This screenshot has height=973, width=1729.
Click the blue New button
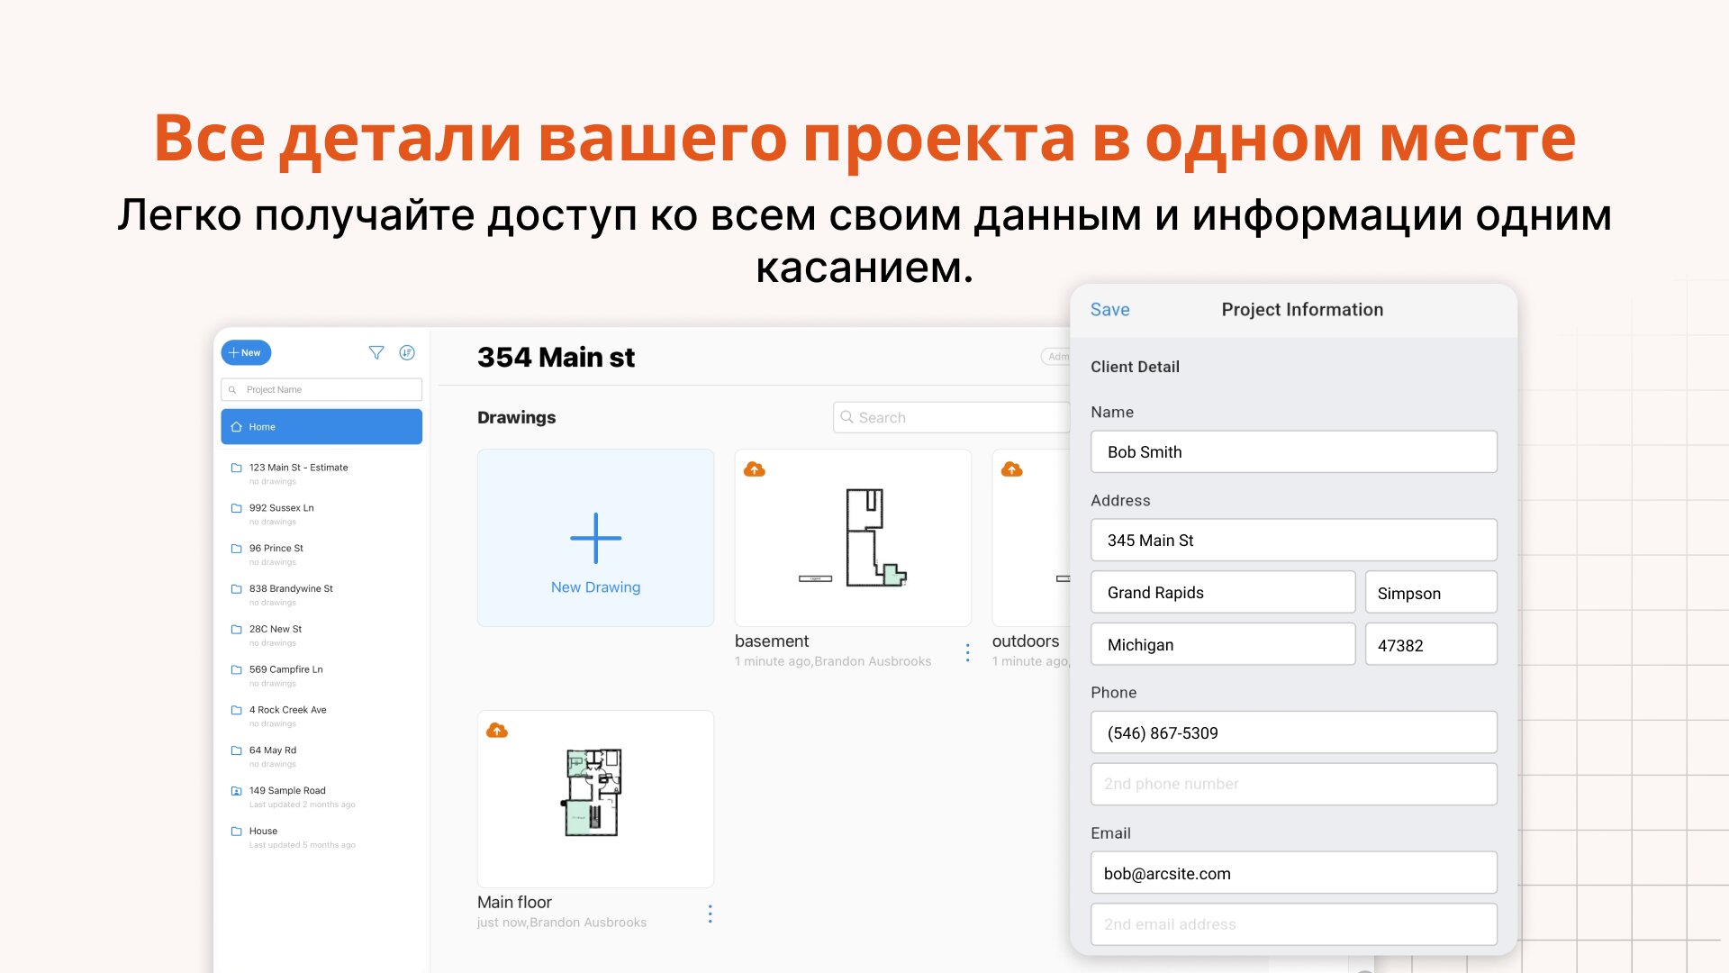246,353
